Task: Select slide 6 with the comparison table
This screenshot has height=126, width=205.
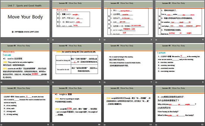Action: pos(77,61)
